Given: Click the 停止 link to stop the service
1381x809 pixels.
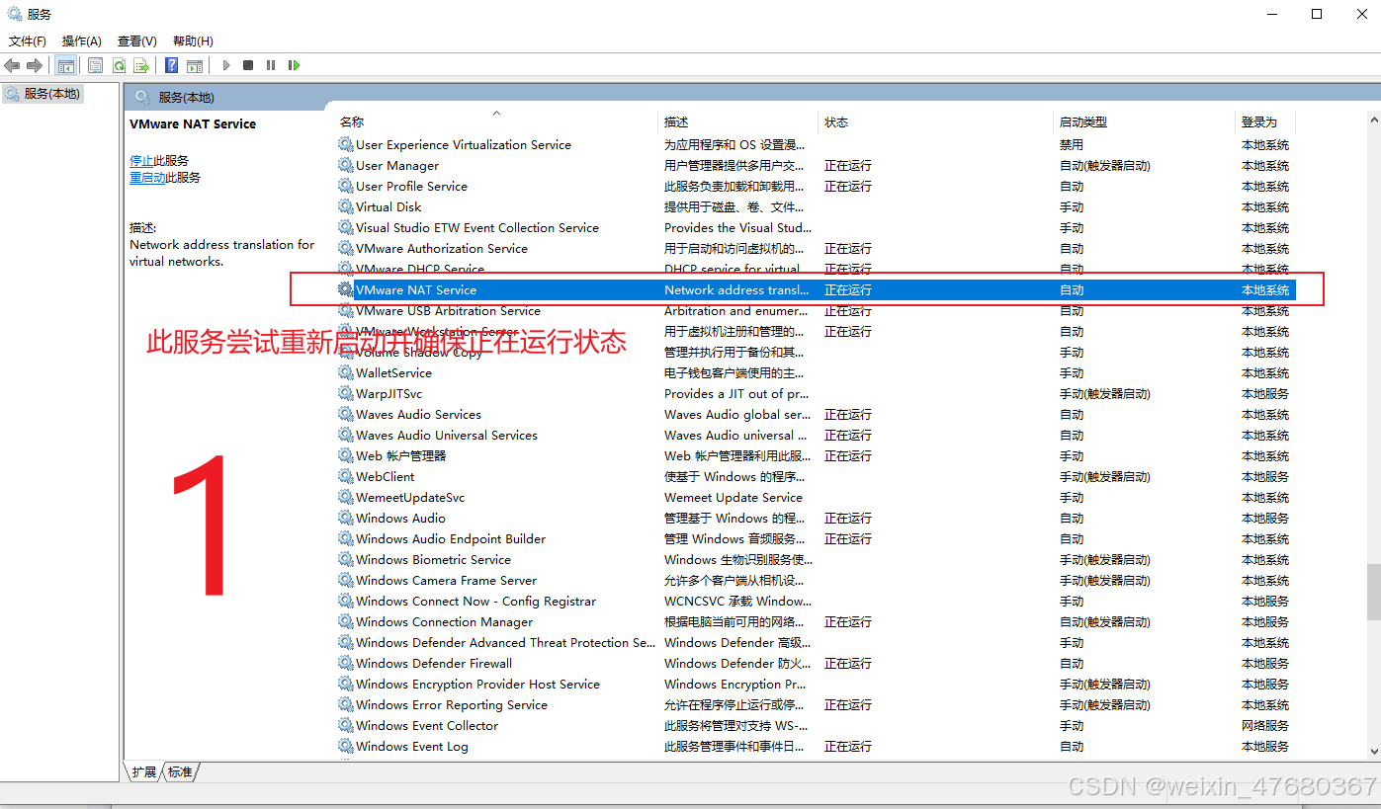Looking at the screenshot, I should pyautogui.click(x=141, y=160).
